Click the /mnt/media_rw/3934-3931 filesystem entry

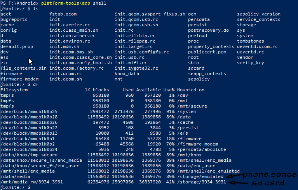coord(31,182)
